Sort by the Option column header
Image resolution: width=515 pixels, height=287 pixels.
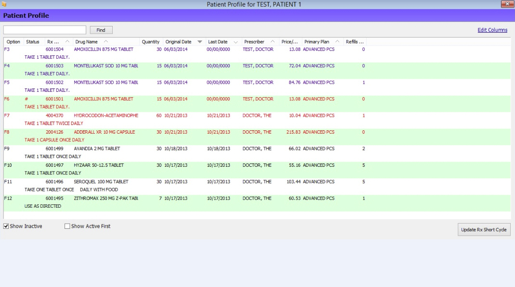(13, 42)
